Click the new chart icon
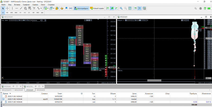212x107 pixels. click(45, 8)
